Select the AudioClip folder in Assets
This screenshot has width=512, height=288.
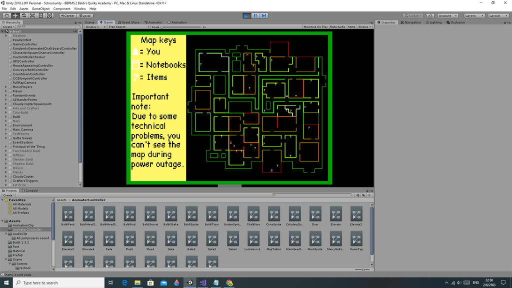pyautogui.click(x=19, y=234)
